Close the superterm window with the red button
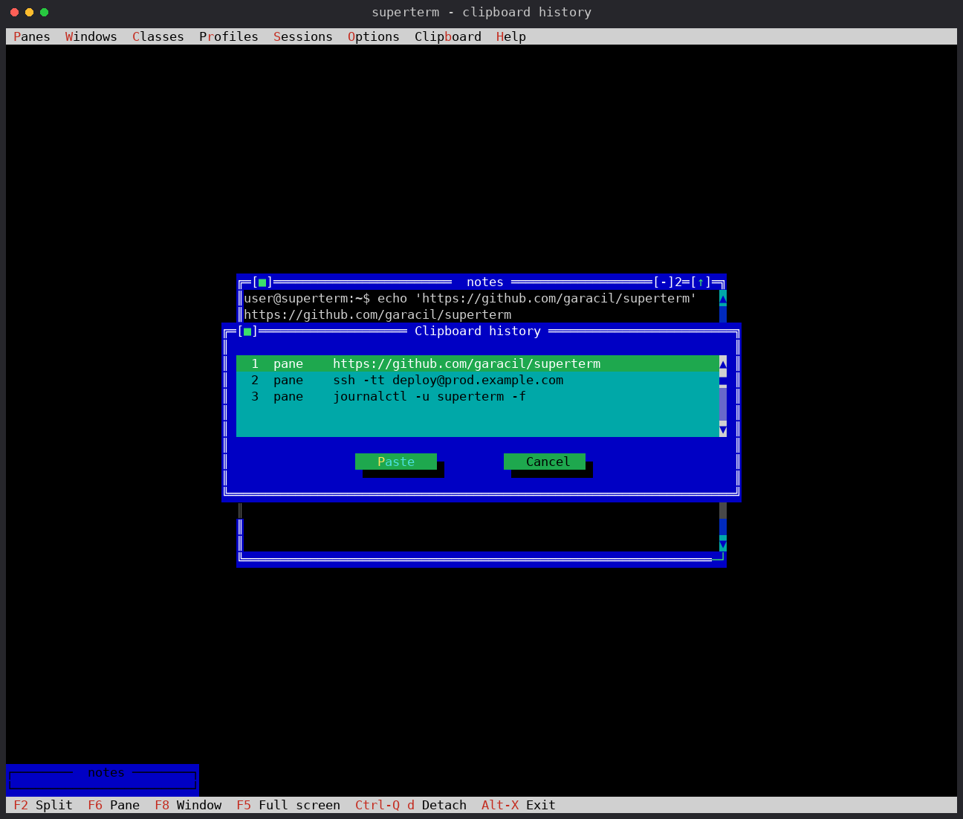963x819 pixels. click(x=14, y=12)
